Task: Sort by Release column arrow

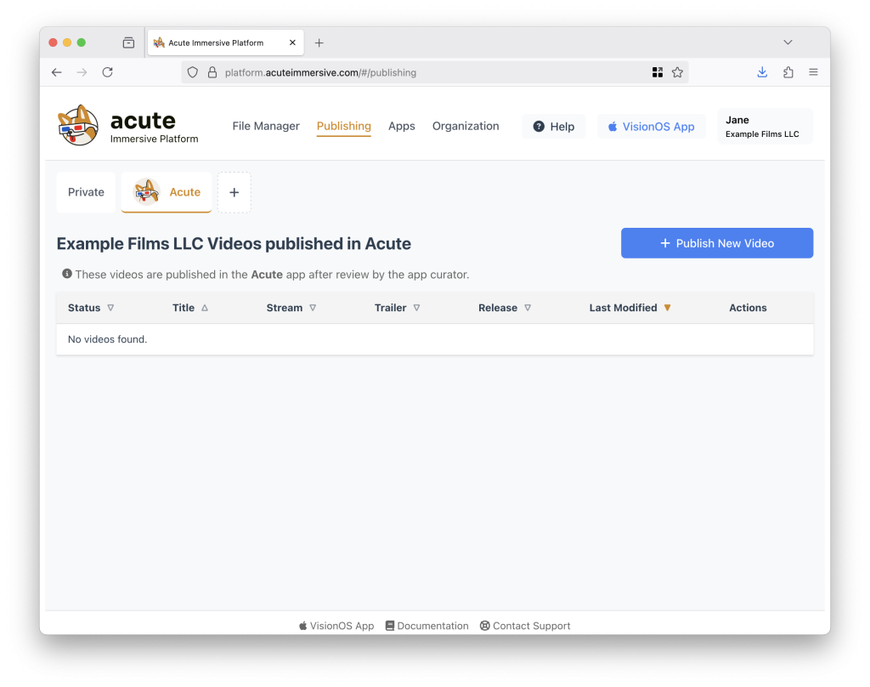Action: [x=528, y=308]
